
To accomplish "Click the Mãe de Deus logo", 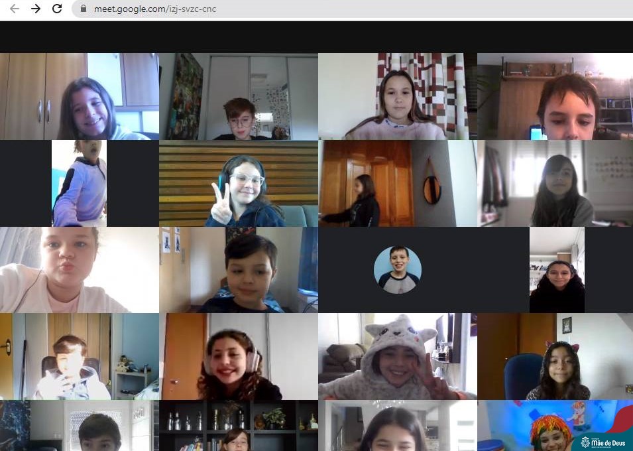I will pos(603,442).
